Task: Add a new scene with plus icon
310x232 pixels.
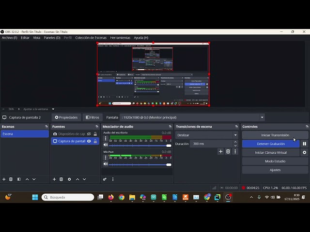Action: (x=4, y=179)
